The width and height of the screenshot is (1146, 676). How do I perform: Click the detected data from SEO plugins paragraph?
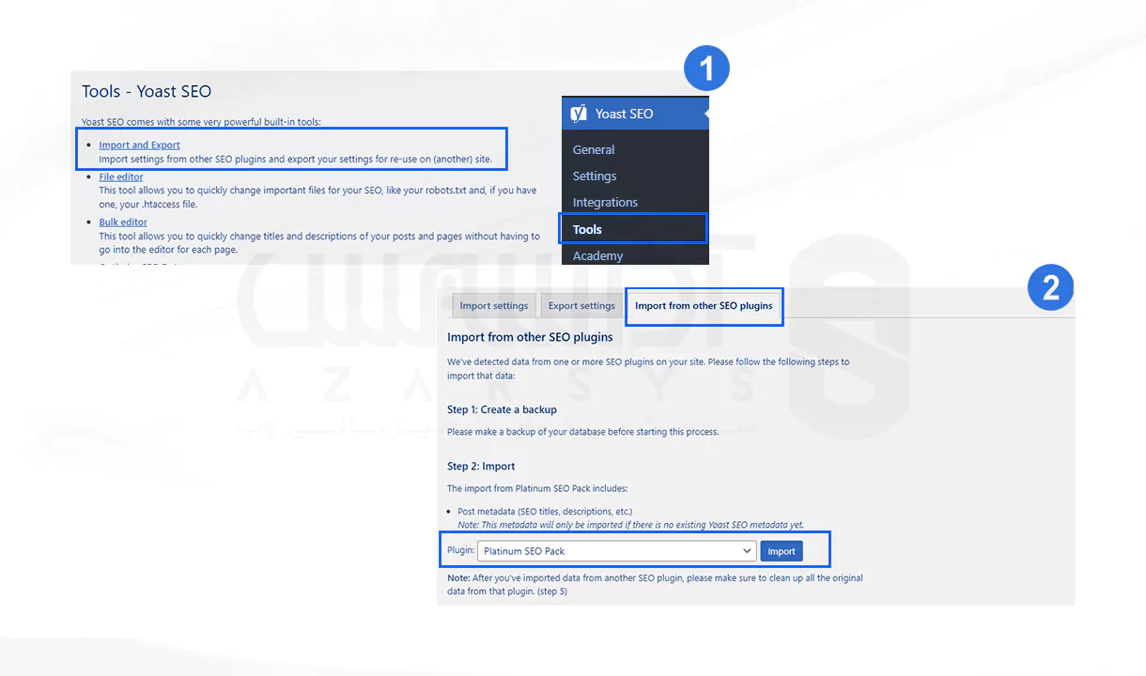click(648, 368)
